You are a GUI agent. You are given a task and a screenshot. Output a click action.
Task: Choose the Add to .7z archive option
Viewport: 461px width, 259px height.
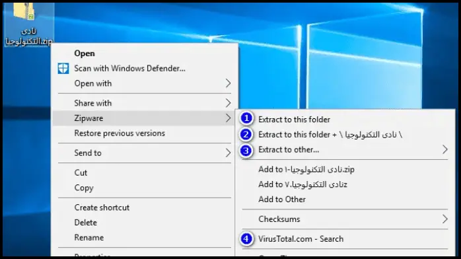click(x=303, y=184)
